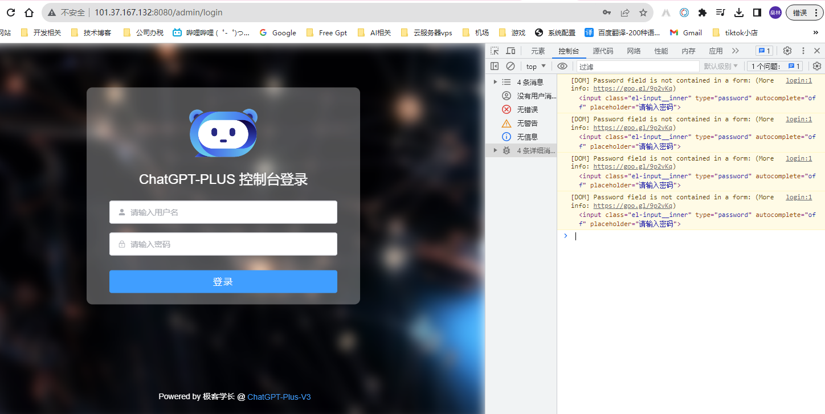This screenshot has width=825, height=414.
Task: Close the DevTools panel
Action: pyautogui.click(x=816, y=51)
